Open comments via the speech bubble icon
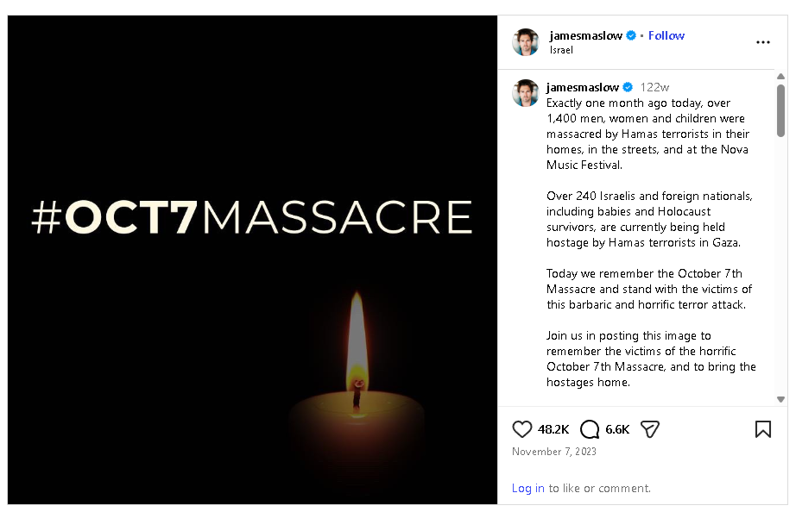The image size is (802, 512). click(590, 429)
